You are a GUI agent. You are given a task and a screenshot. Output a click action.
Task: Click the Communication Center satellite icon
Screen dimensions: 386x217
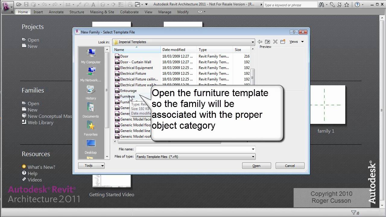pyautogui.click(x=340, y=5)
